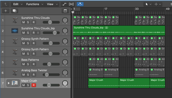This screenshot has width=172, height=98.
Task: Solo track 3 Groovy Synth Pattern
Action: coord(28,43)
